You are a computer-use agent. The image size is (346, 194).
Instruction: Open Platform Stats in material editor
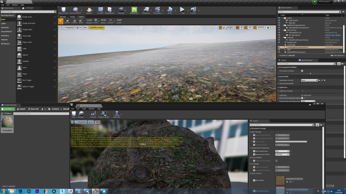click(104, 115)
